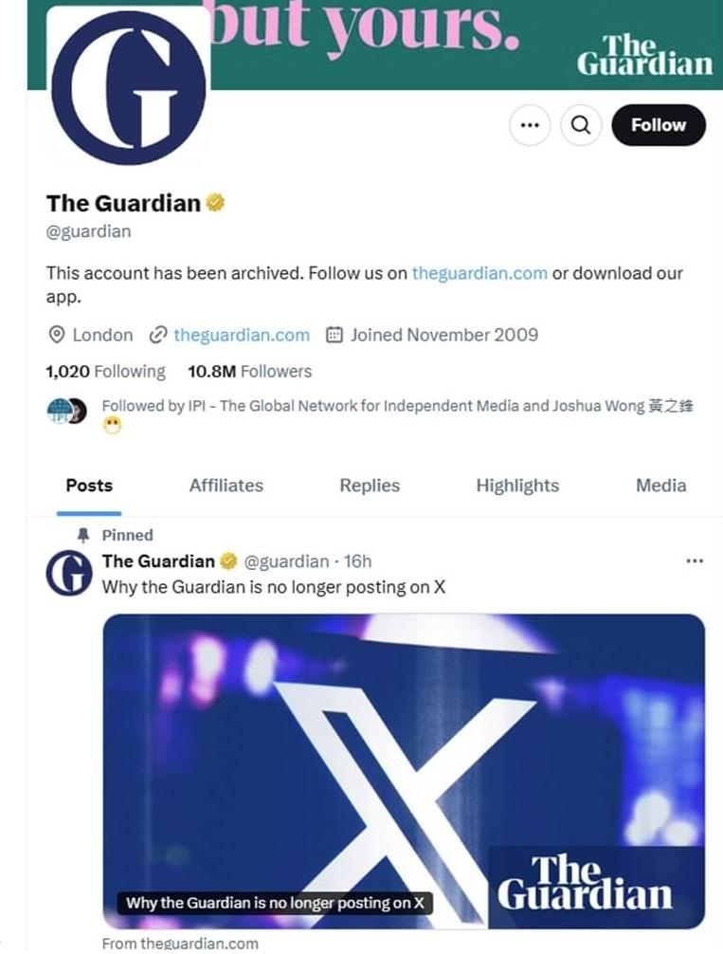Image resolution: width=723 pixels, height=954 pixels.
Task: Open the pinned post's three-dot more menu
Action: point(695,561)
